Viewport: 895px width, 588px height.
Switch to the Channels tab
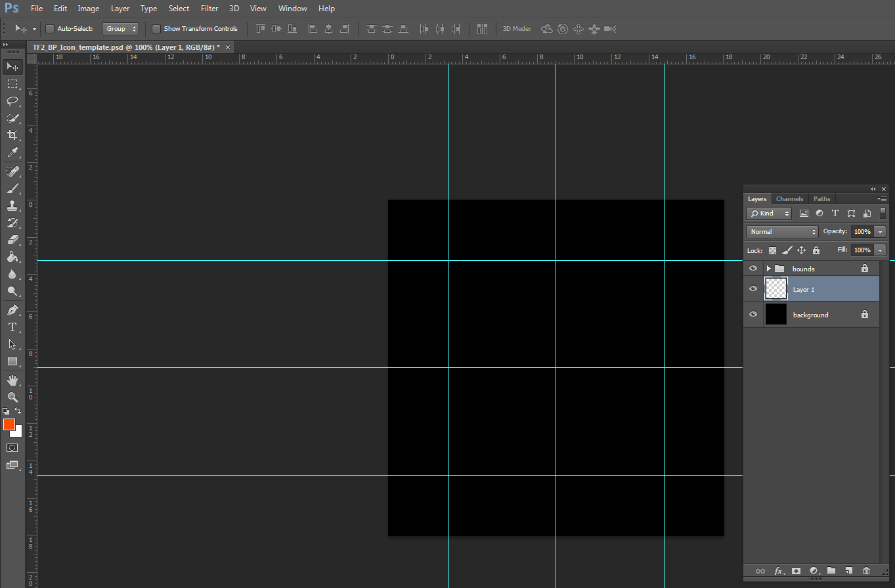[789, 198]
